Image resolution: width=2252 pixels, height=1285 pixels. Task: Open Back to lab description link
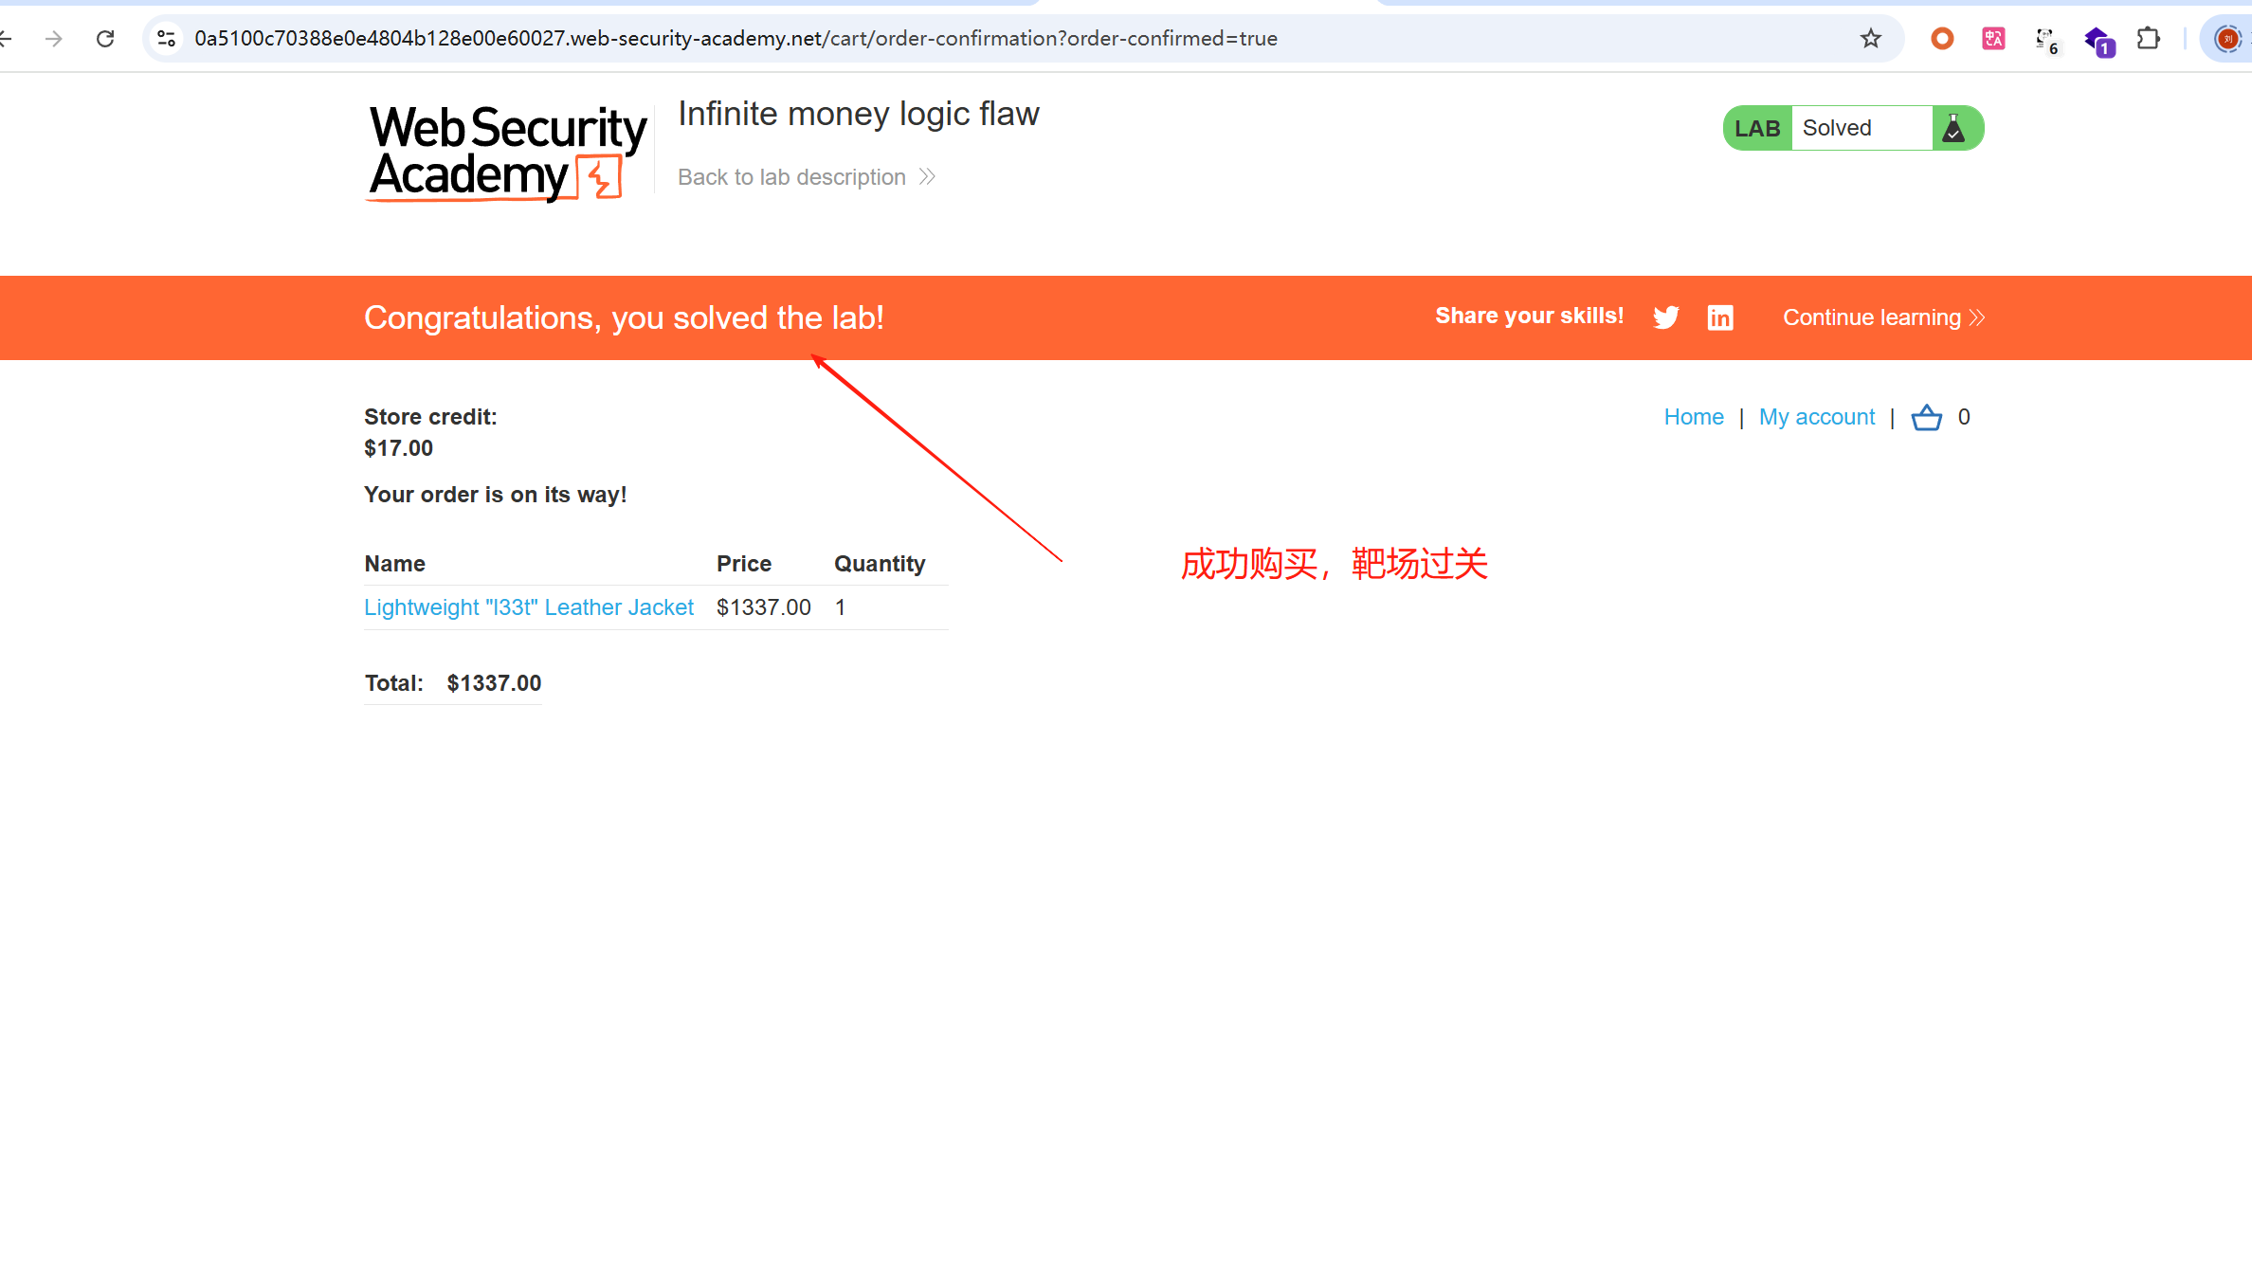point(807,177)
